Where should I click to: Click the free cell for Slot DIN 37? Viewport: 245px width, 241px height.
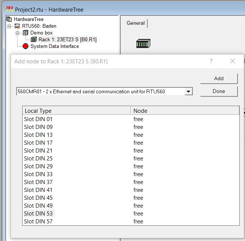coord(138,182)
